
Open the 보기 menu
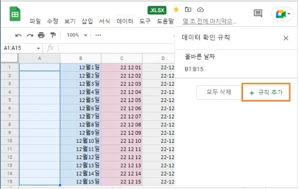(x=70, y=21)
